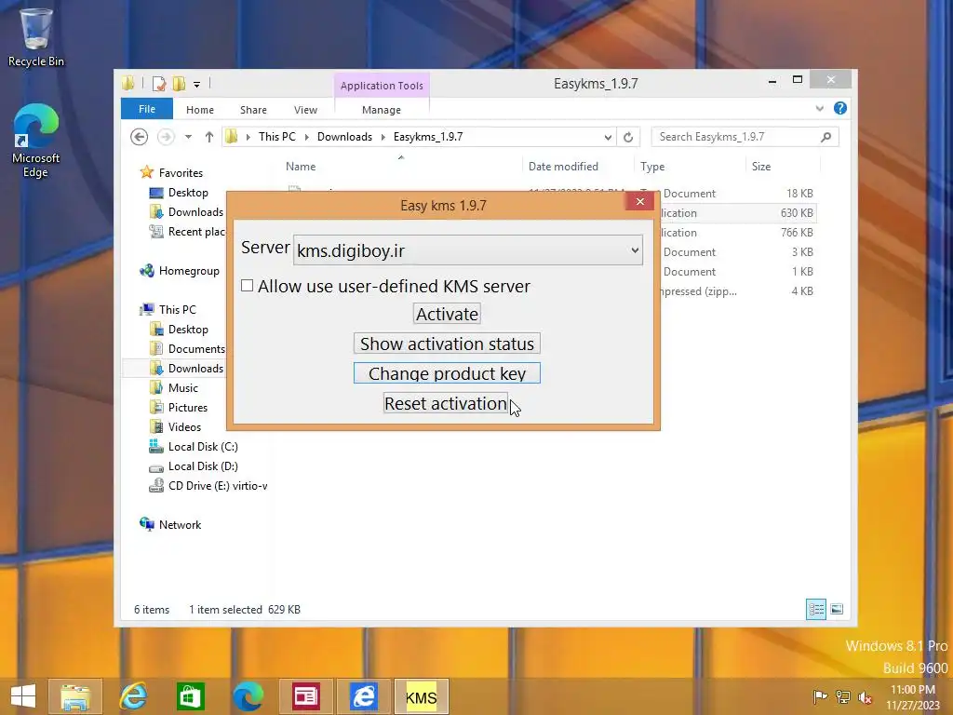The width and height of the screenshot is (953, 715).
Task: Open Recycle Bin desktop icon
Action: [36, 37]
